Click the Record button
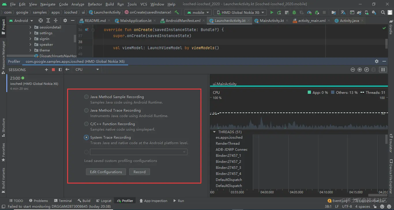394x210 pixels. tap(140, 172)
